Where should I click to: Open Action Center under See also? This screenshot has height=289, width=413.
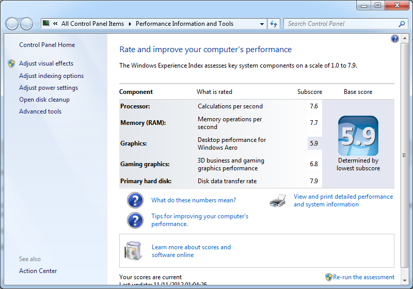[38, 271]
